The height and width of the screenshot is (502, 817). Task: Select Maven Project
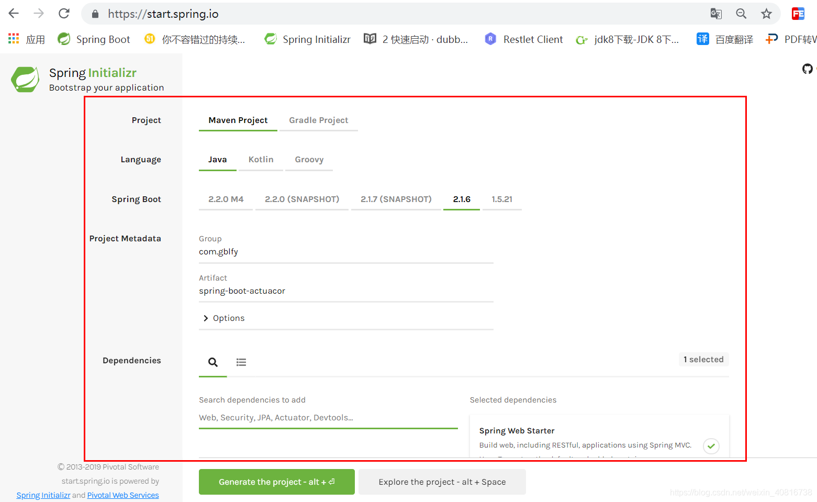(x=238, y=120)
